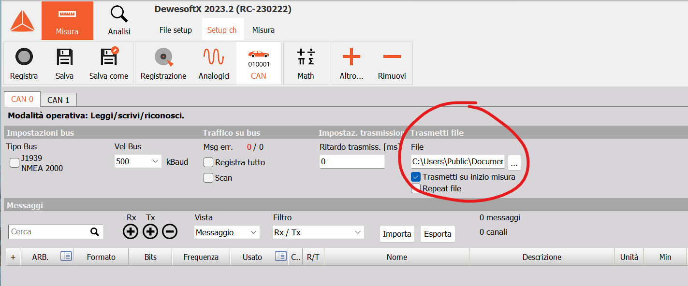Image resolution: width=688 pixels, height=286 pixels.
Task: Add a module with Altro...
Action: (x=351, y=63)
